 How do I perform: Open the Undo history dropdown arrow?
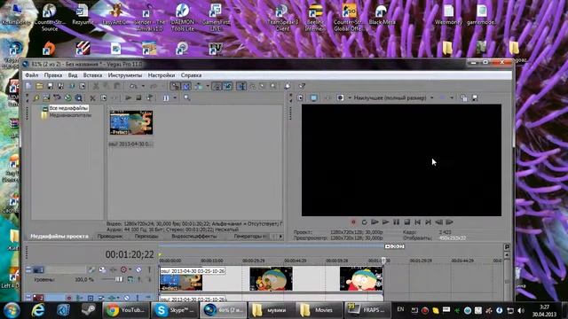tap(143, 86)
